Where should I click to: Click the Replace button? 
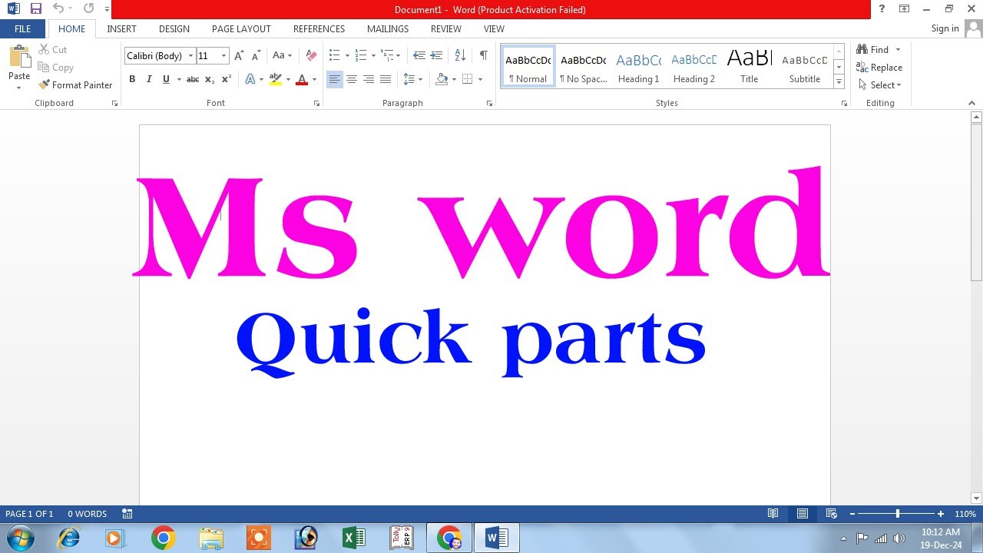pyautogui.click(x=879, y=68)
